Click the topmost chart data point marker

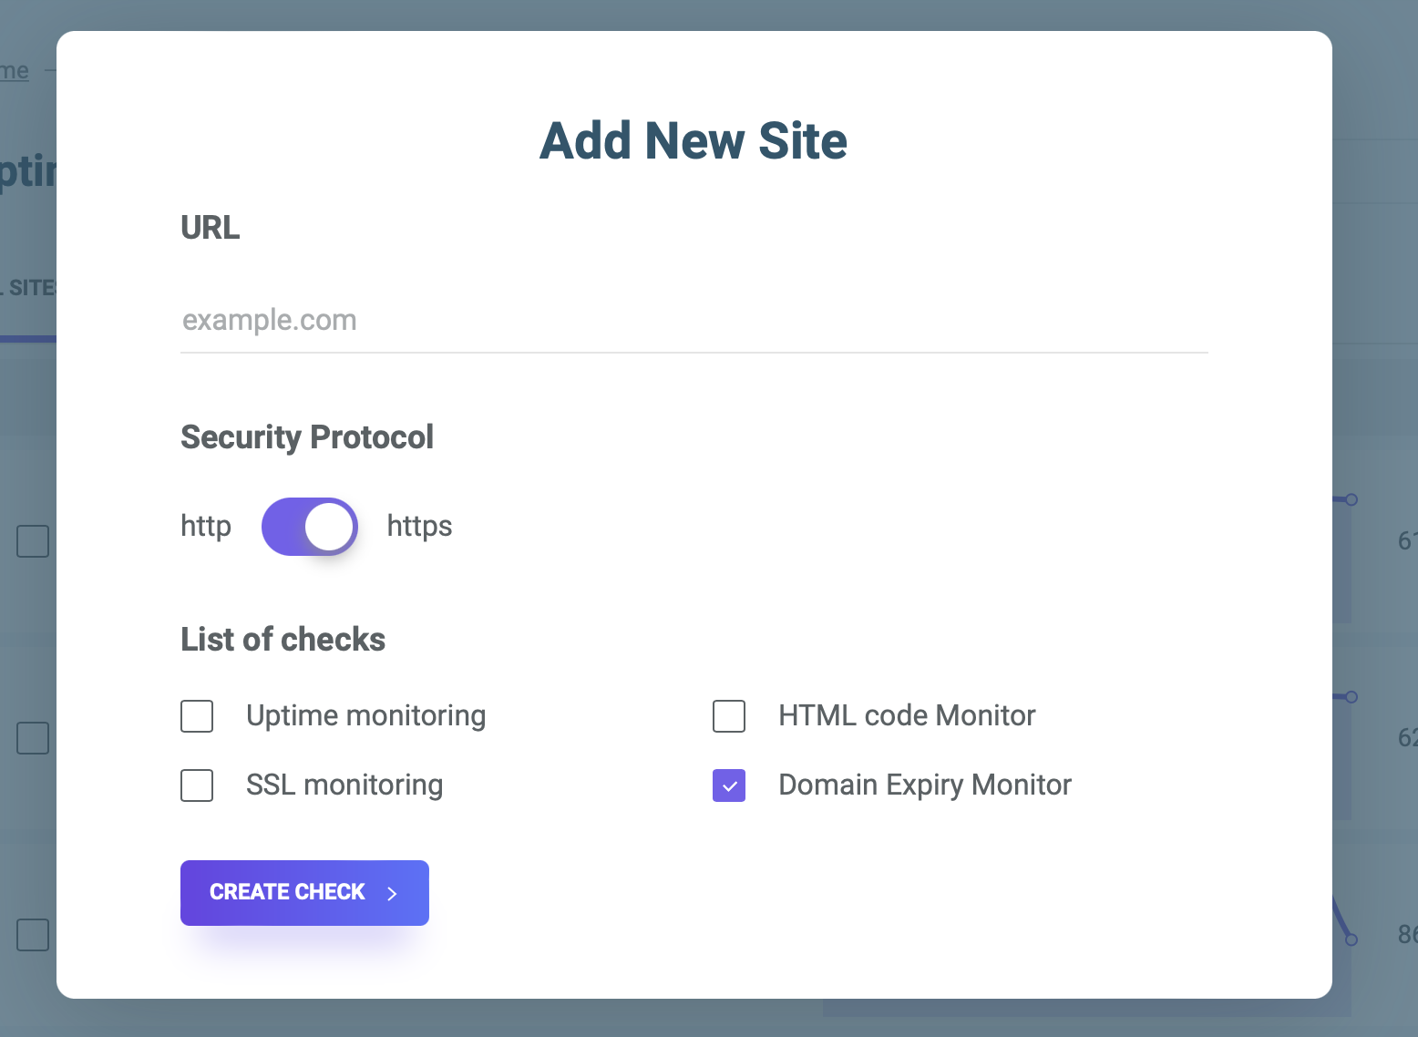tap(1351, 499)
